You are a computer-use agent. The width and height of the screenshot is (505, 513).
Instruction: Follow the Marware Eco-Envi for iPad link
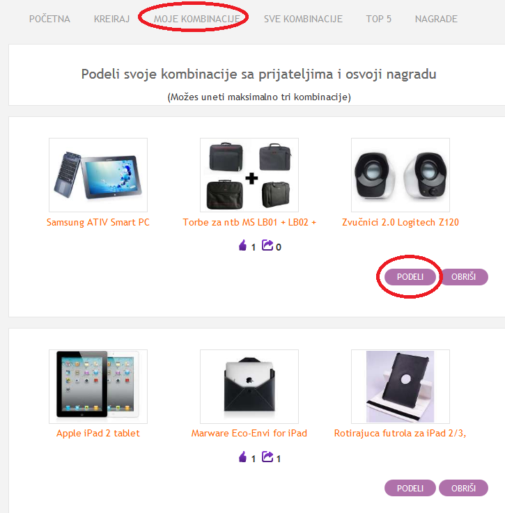[x=249, y=433]
